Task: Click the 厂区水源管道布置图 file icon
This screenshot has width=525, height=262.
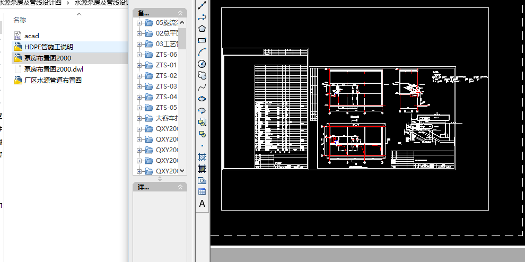Action: pyautogui.click(x=18, y=80)
